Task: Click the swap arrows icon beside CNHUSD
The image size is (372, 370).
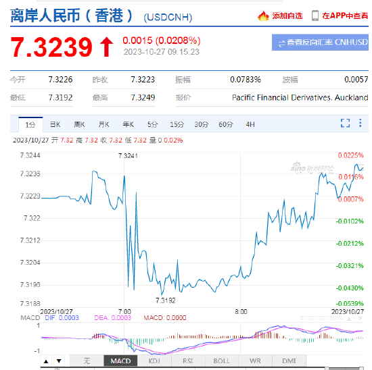Action: [281, 43]
